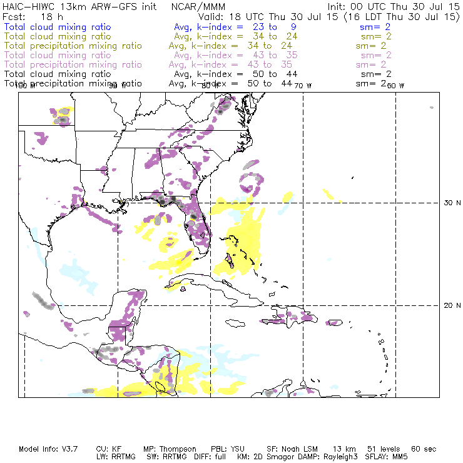
Task: Click the 'Model Info: V3.7' text
Action: 48,449
